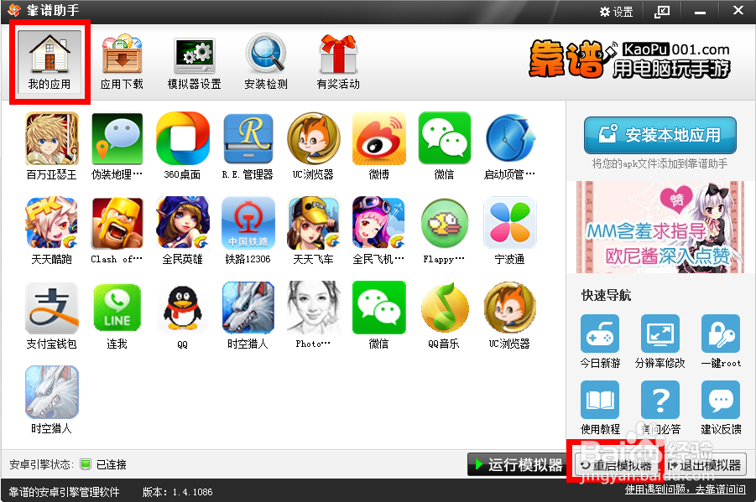The image size is (756, 502).
Task: Click the compact mode window icon in title bar
Action: [662, 12]
